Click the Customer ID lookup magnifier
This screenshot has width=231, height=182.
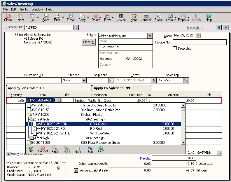[x=76, y=27]
